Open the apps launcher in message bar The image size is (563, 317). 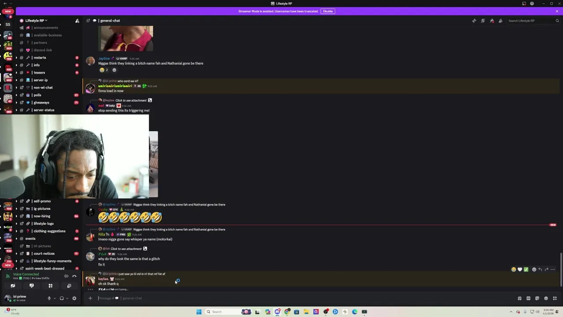555,298
